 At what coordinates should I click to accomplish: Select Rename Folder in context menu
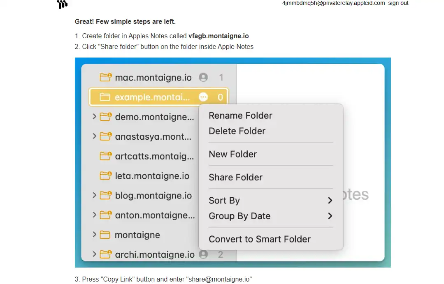coord(240,116)
